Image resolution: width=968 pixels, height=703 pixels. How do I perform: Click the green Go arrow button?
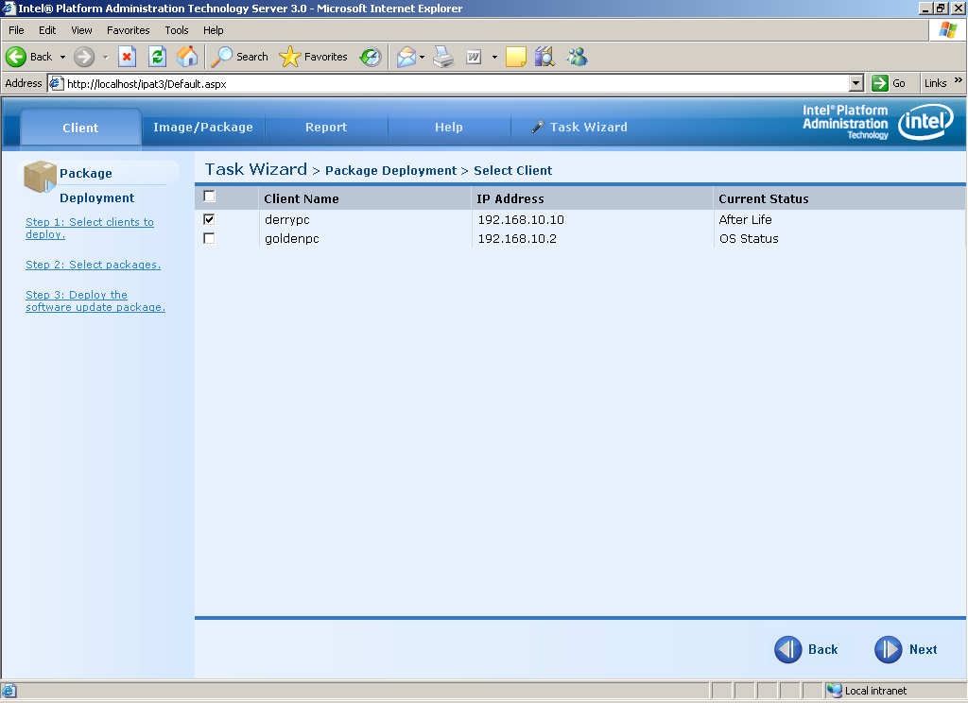coord(880,83)
